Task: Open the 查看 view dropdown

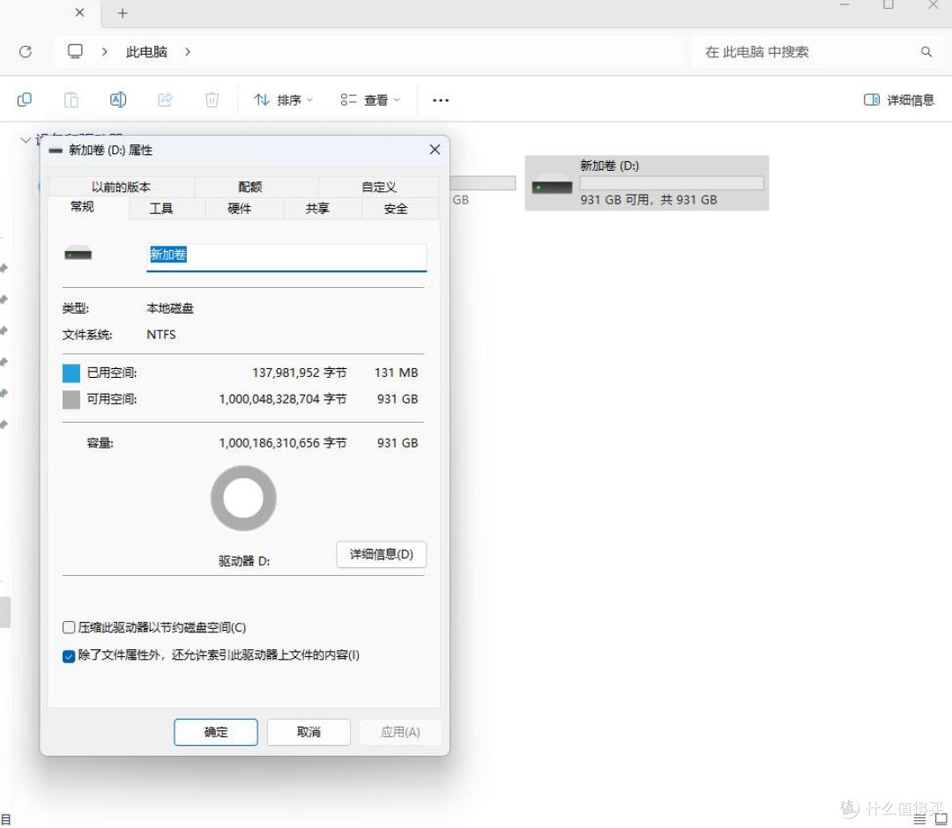Action: (x=370, y=100)
